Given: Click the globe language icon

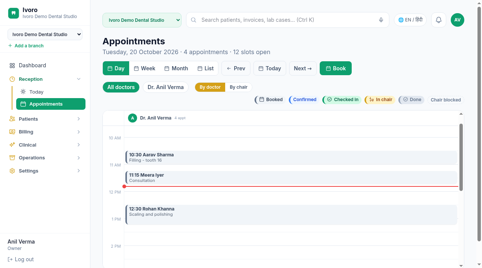Looking at the screenshot, I should pos(401,20).
